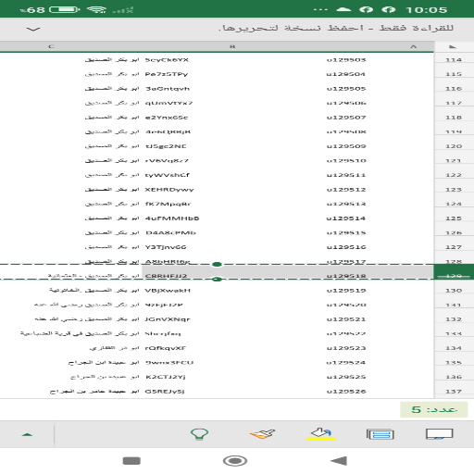The image size is (474, 474).
Task: Tap cell u129524
Action: click(x=346, y=362)
